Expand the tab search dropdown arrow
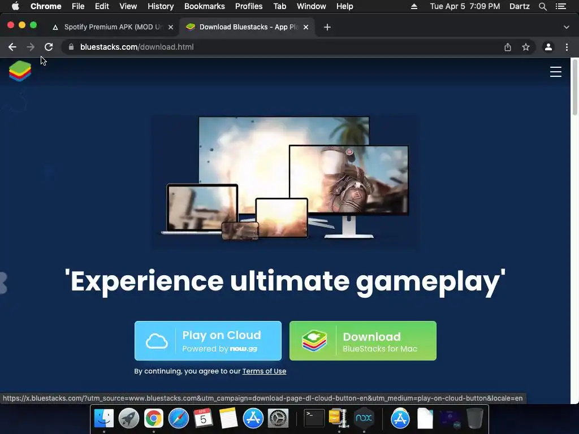Image resolution: width=579 pixels, height=434 pixels. 567,27
